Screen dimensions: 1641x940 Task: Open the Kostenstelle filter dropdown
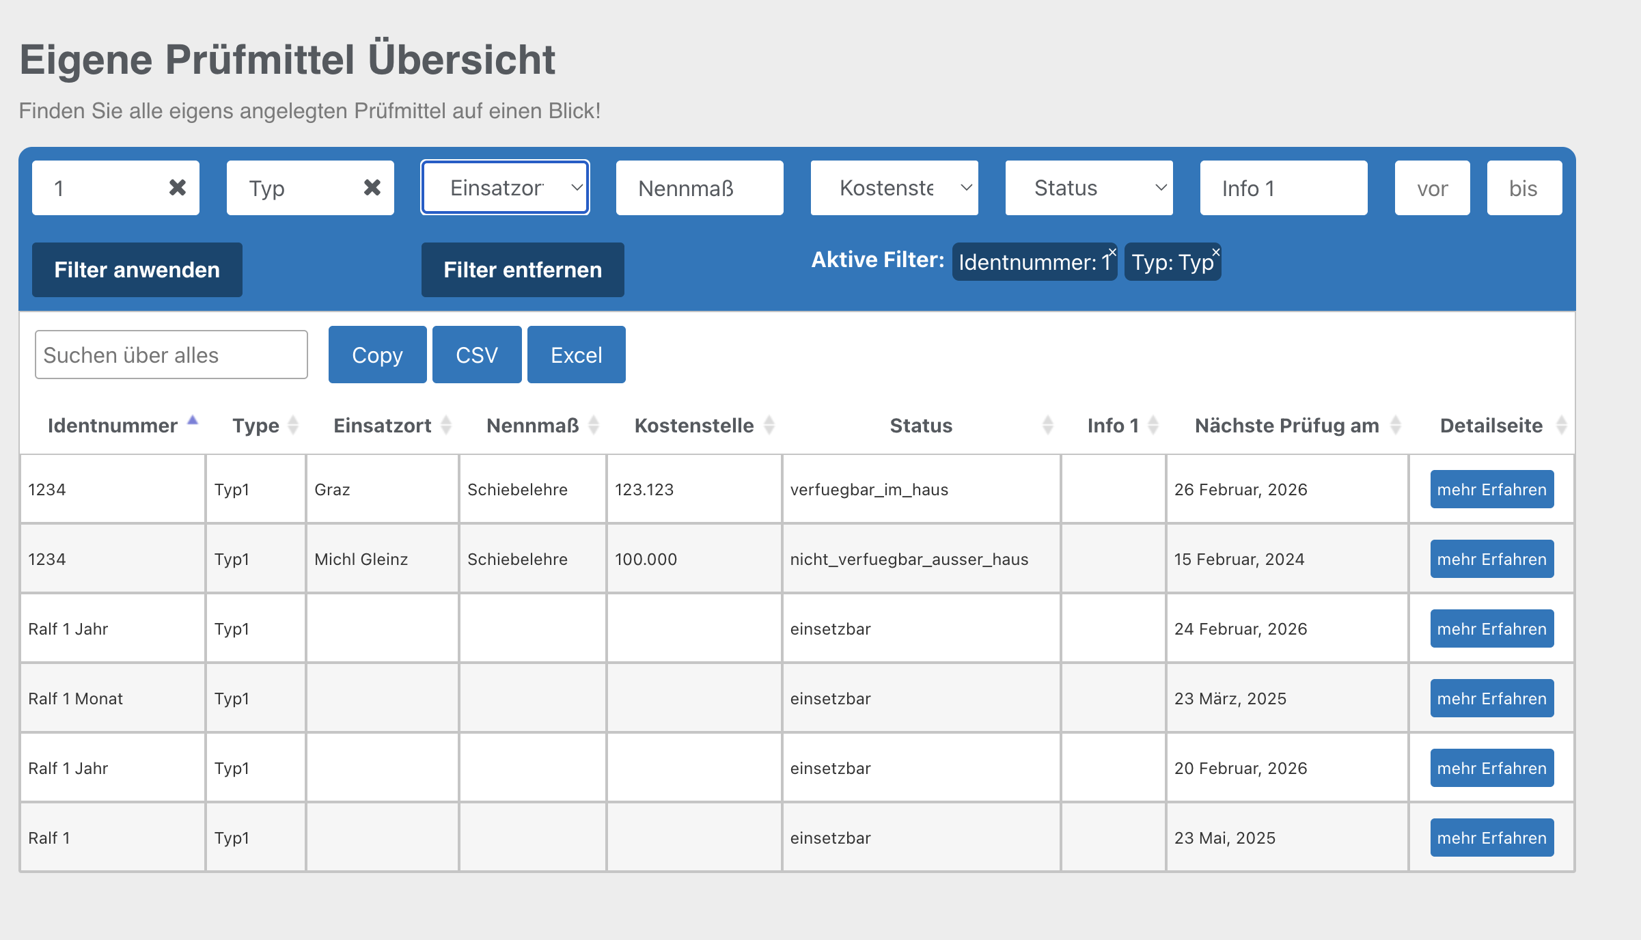[894, 188]
